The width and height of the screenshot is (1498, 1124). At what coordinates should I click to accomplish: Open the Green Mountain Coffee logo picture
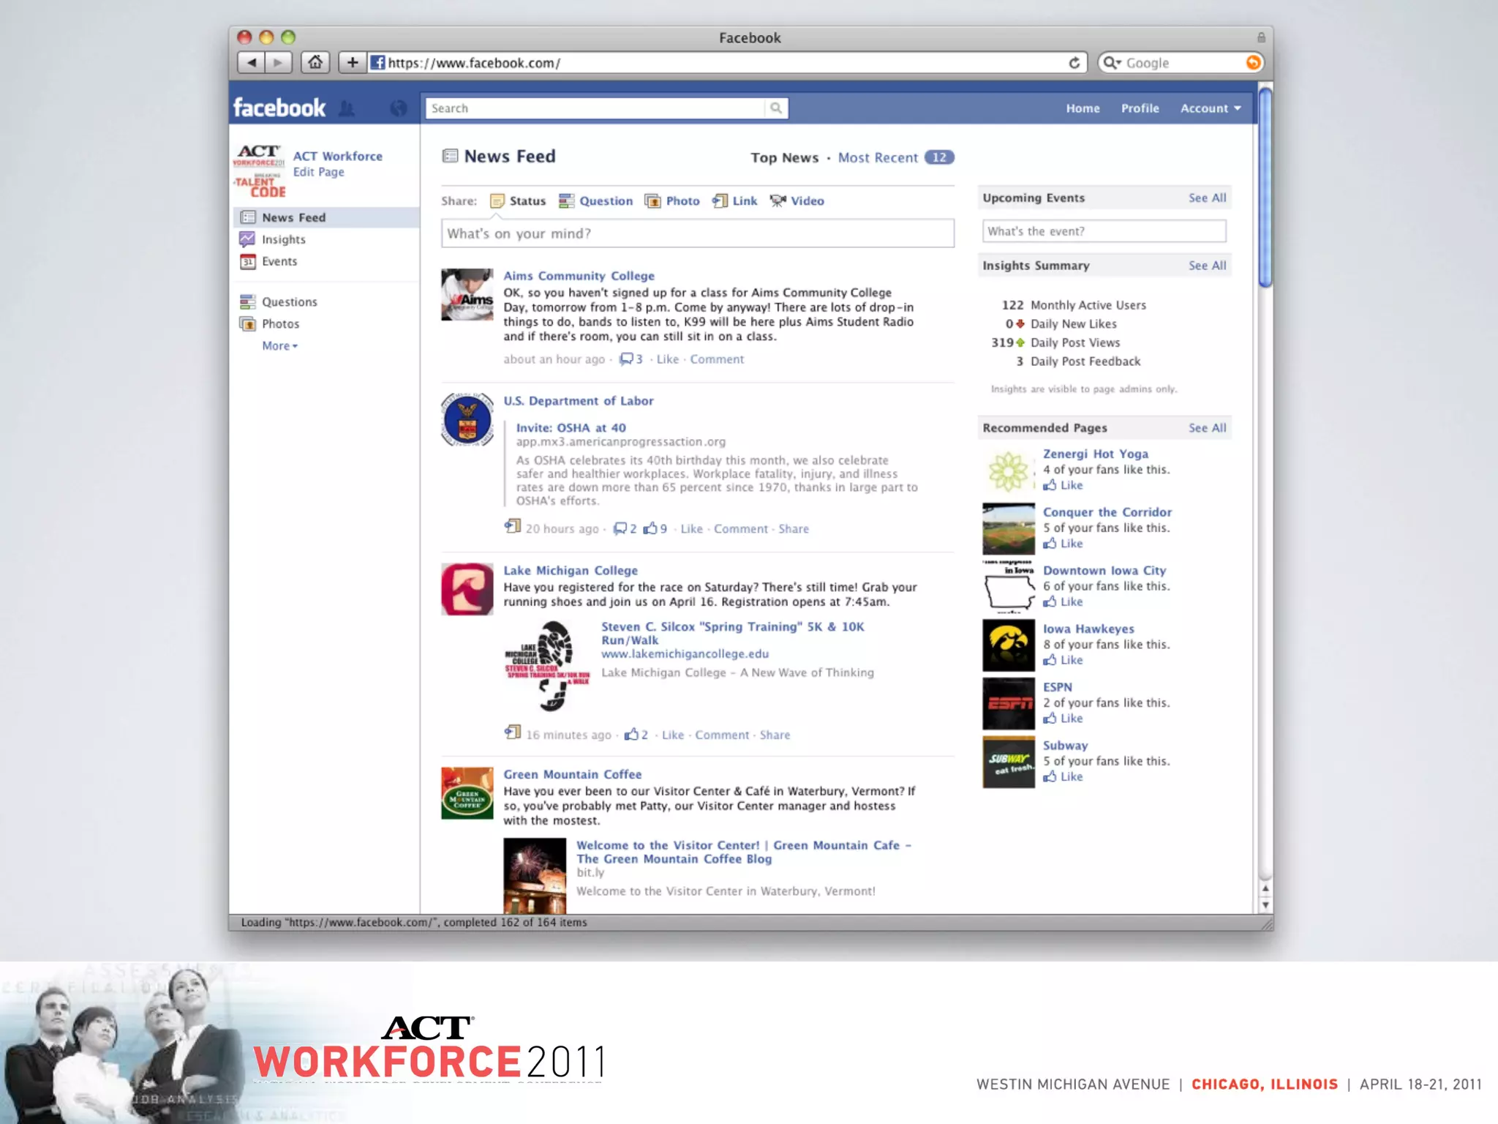point(467,793)
